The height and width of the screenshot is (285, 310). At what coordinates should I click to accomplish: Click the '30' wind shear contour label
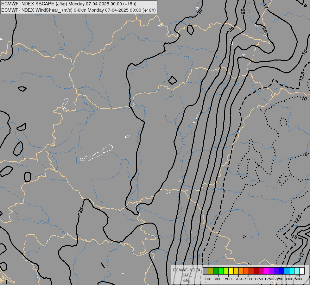tap(231, 29)
